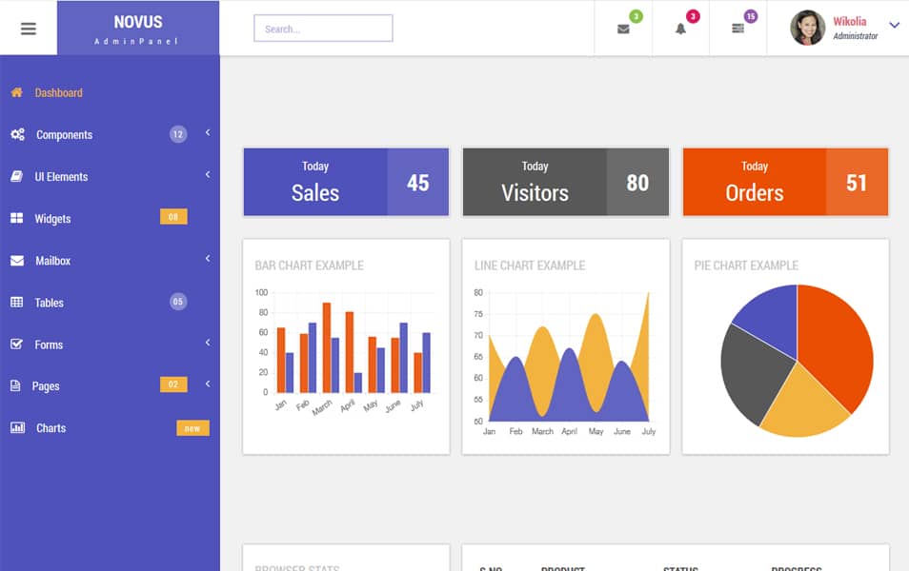Open the tasks list icon showing 15
This screenshot has height=571, width=909.
point(737,28)
